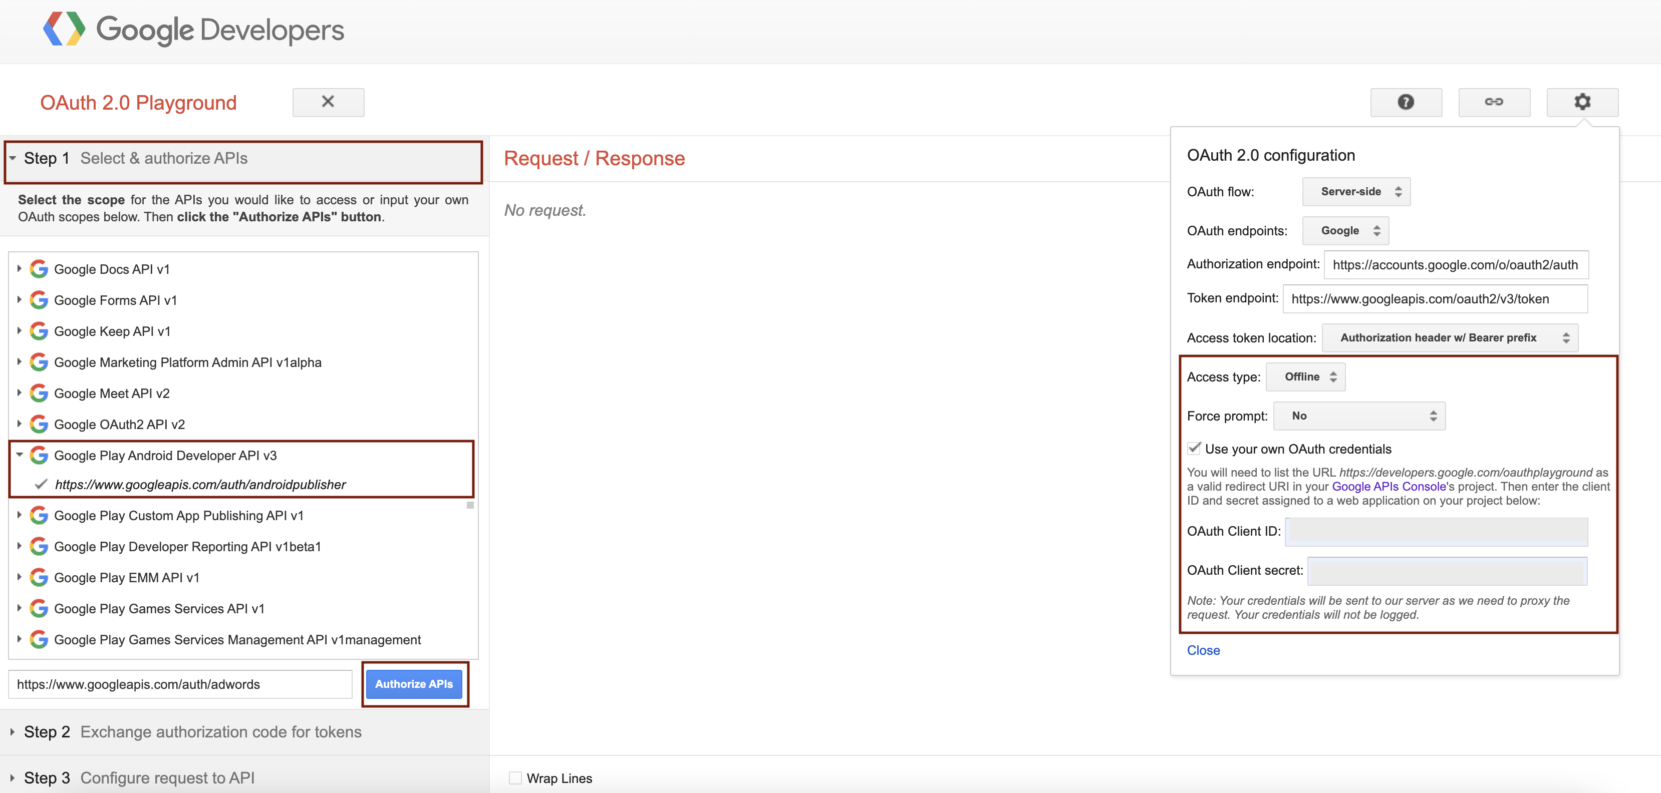Click the help question mark icon

(x=1406, y=102)
